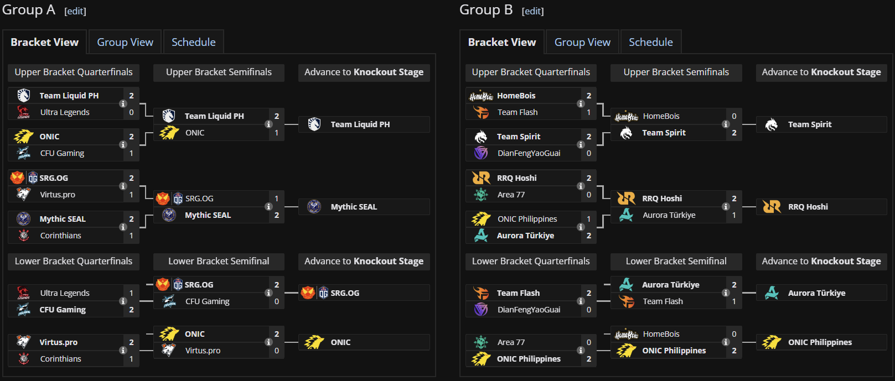Screen dimensions: 895x381
Task: Click Aurora Türkiye logo in Group B knockout slot
Action: (772, 293)
